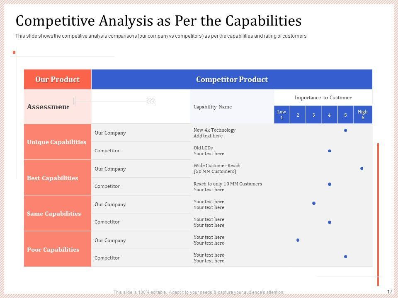This screenshot has height=298, width=398.
Task: Select the Competitor Product header tab
Action: pyautogui.click(x=232, y=79)
